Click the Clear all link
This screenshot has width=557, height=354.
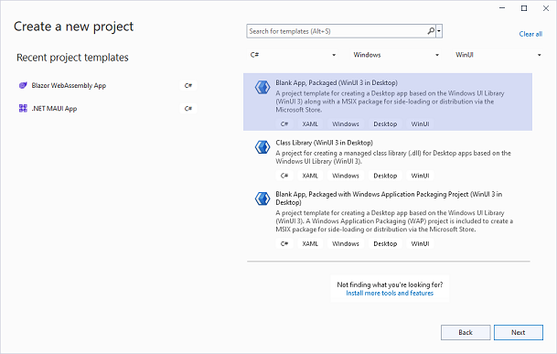[x=530, y=34]
